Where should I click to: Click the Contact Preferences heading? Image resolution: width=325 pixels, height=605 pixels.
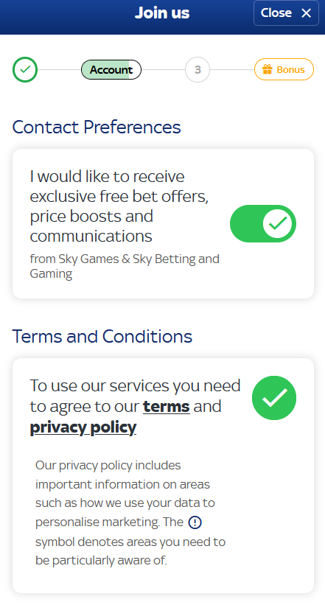click(x=97, y=127)
